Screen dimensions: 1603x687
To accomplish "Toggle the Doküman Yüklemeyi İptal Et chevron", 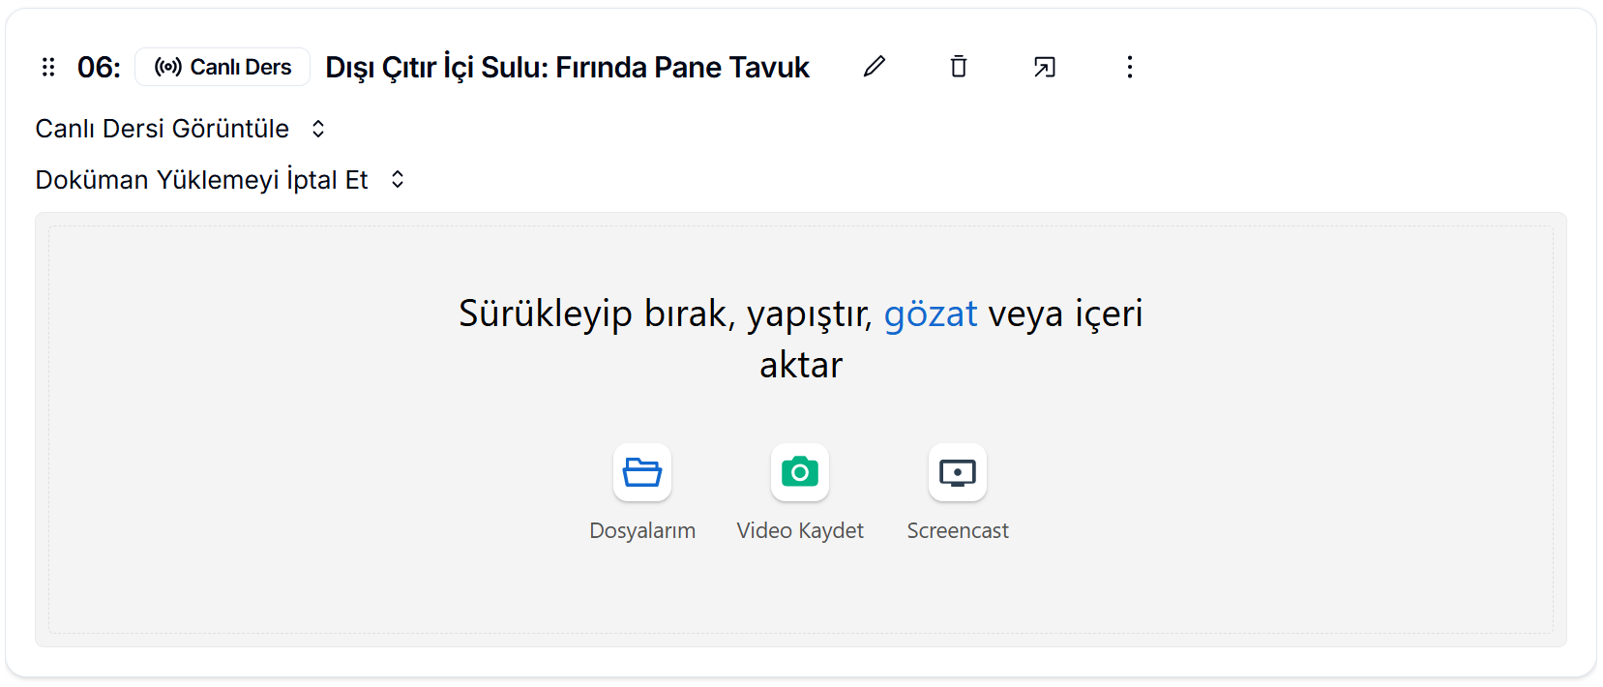I will click(x=398, y=180).
